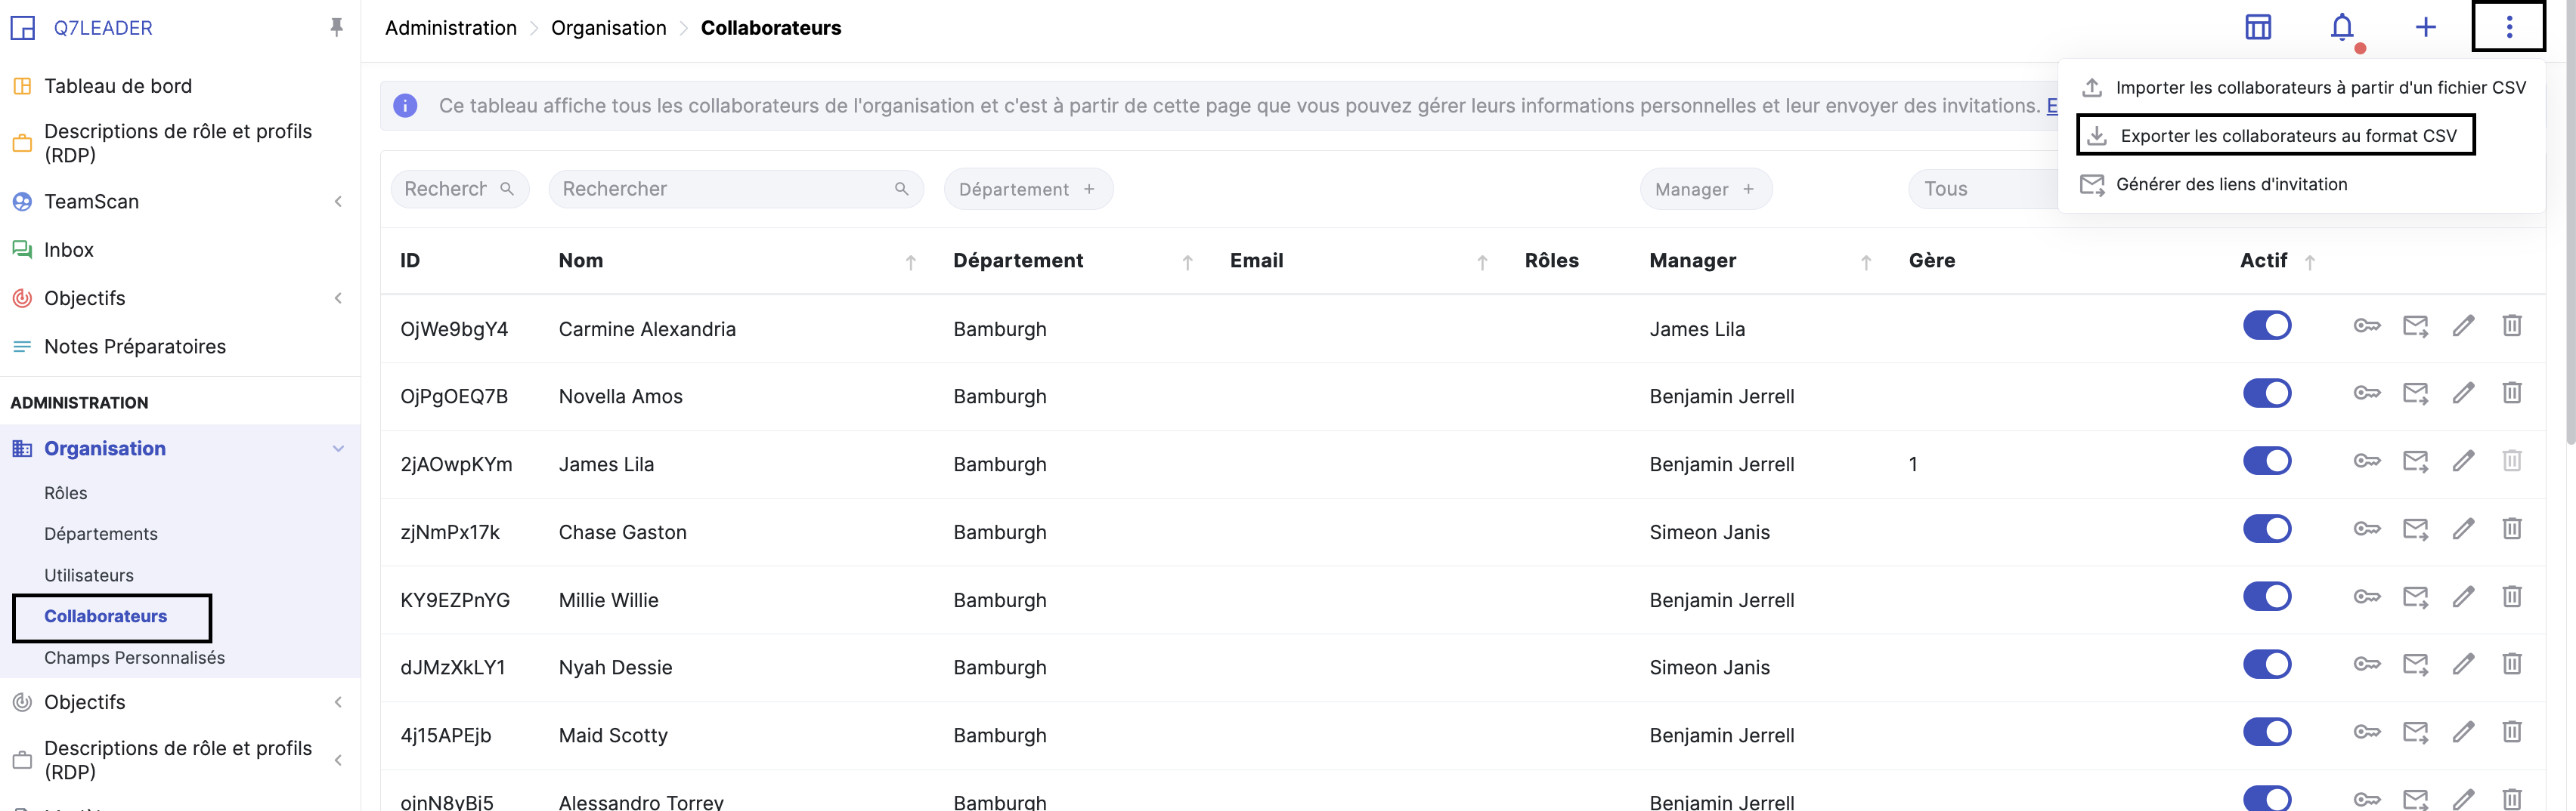This screenshot has height=811, width=2576.
Task: Expand the TeamScan sidebar section
Action: coord(338,202)
